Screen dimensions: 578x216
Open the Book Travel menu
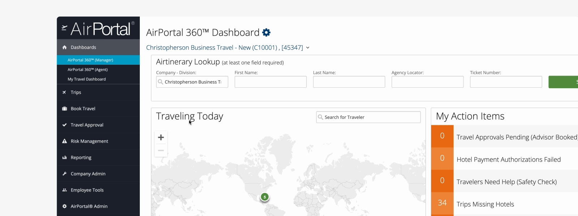[x=98, y=108]
